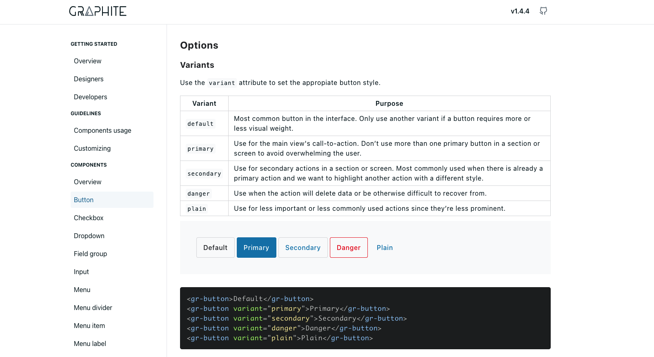654x357 pixels.
Task: Click the COMPONENTS section label
Action: pos(89,165)
